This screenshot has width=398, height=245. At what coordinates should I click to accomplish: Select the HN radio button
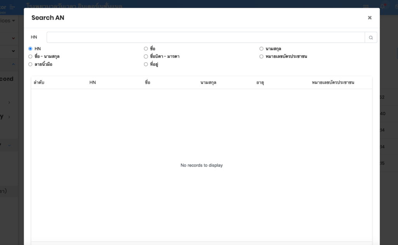[30, 49]
